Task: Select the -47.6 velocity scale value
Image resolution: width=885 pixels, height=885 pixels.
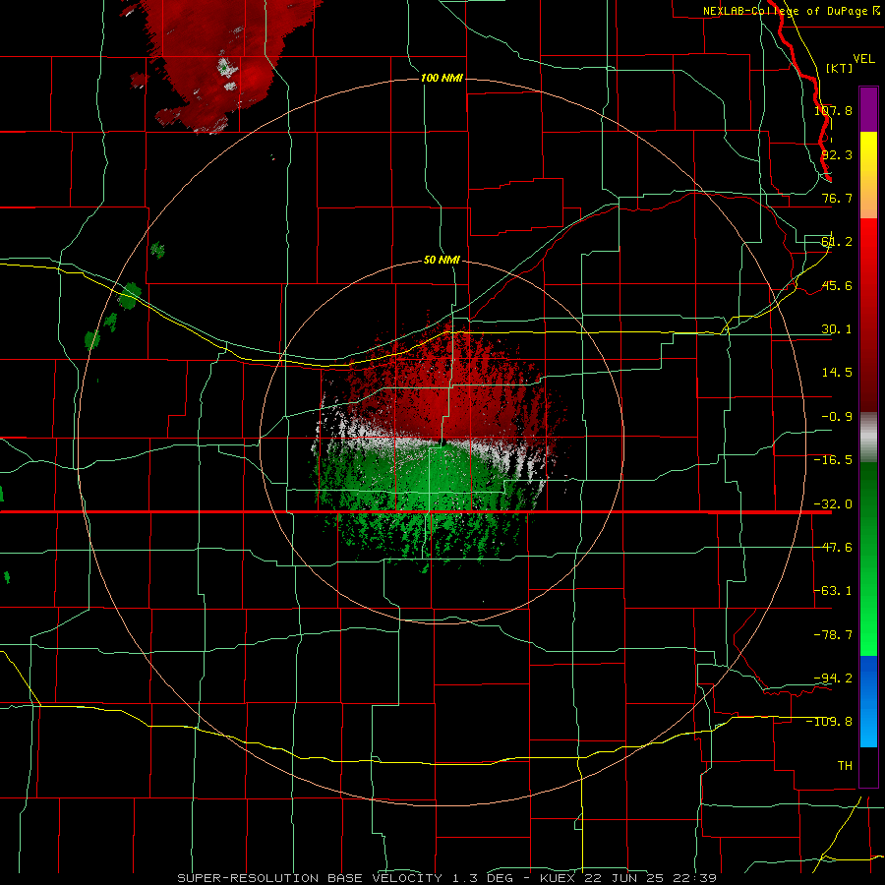Action: coord(833,548)
